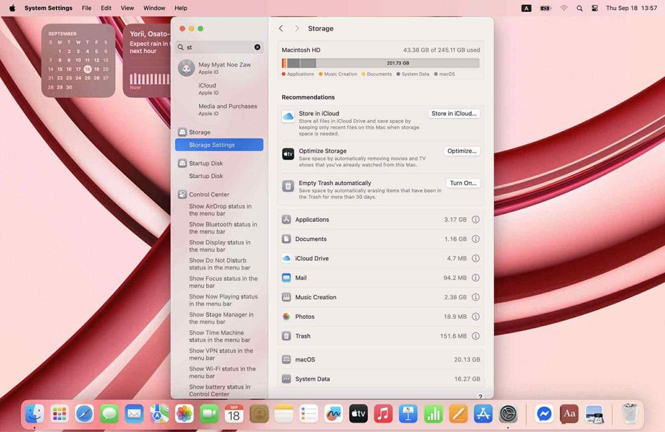
Task: Open the View menu
Action: coord(127,8)
